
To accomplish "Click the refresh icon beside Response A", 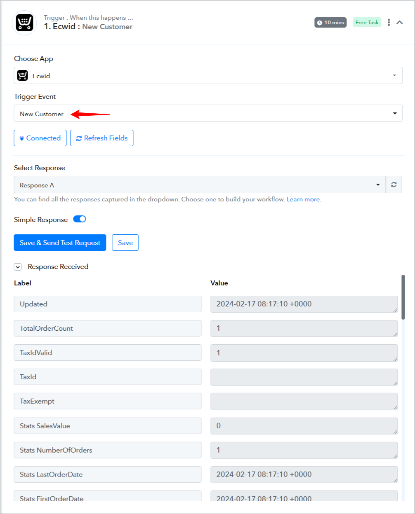I will pyautogui.click(x=394, y=185).
